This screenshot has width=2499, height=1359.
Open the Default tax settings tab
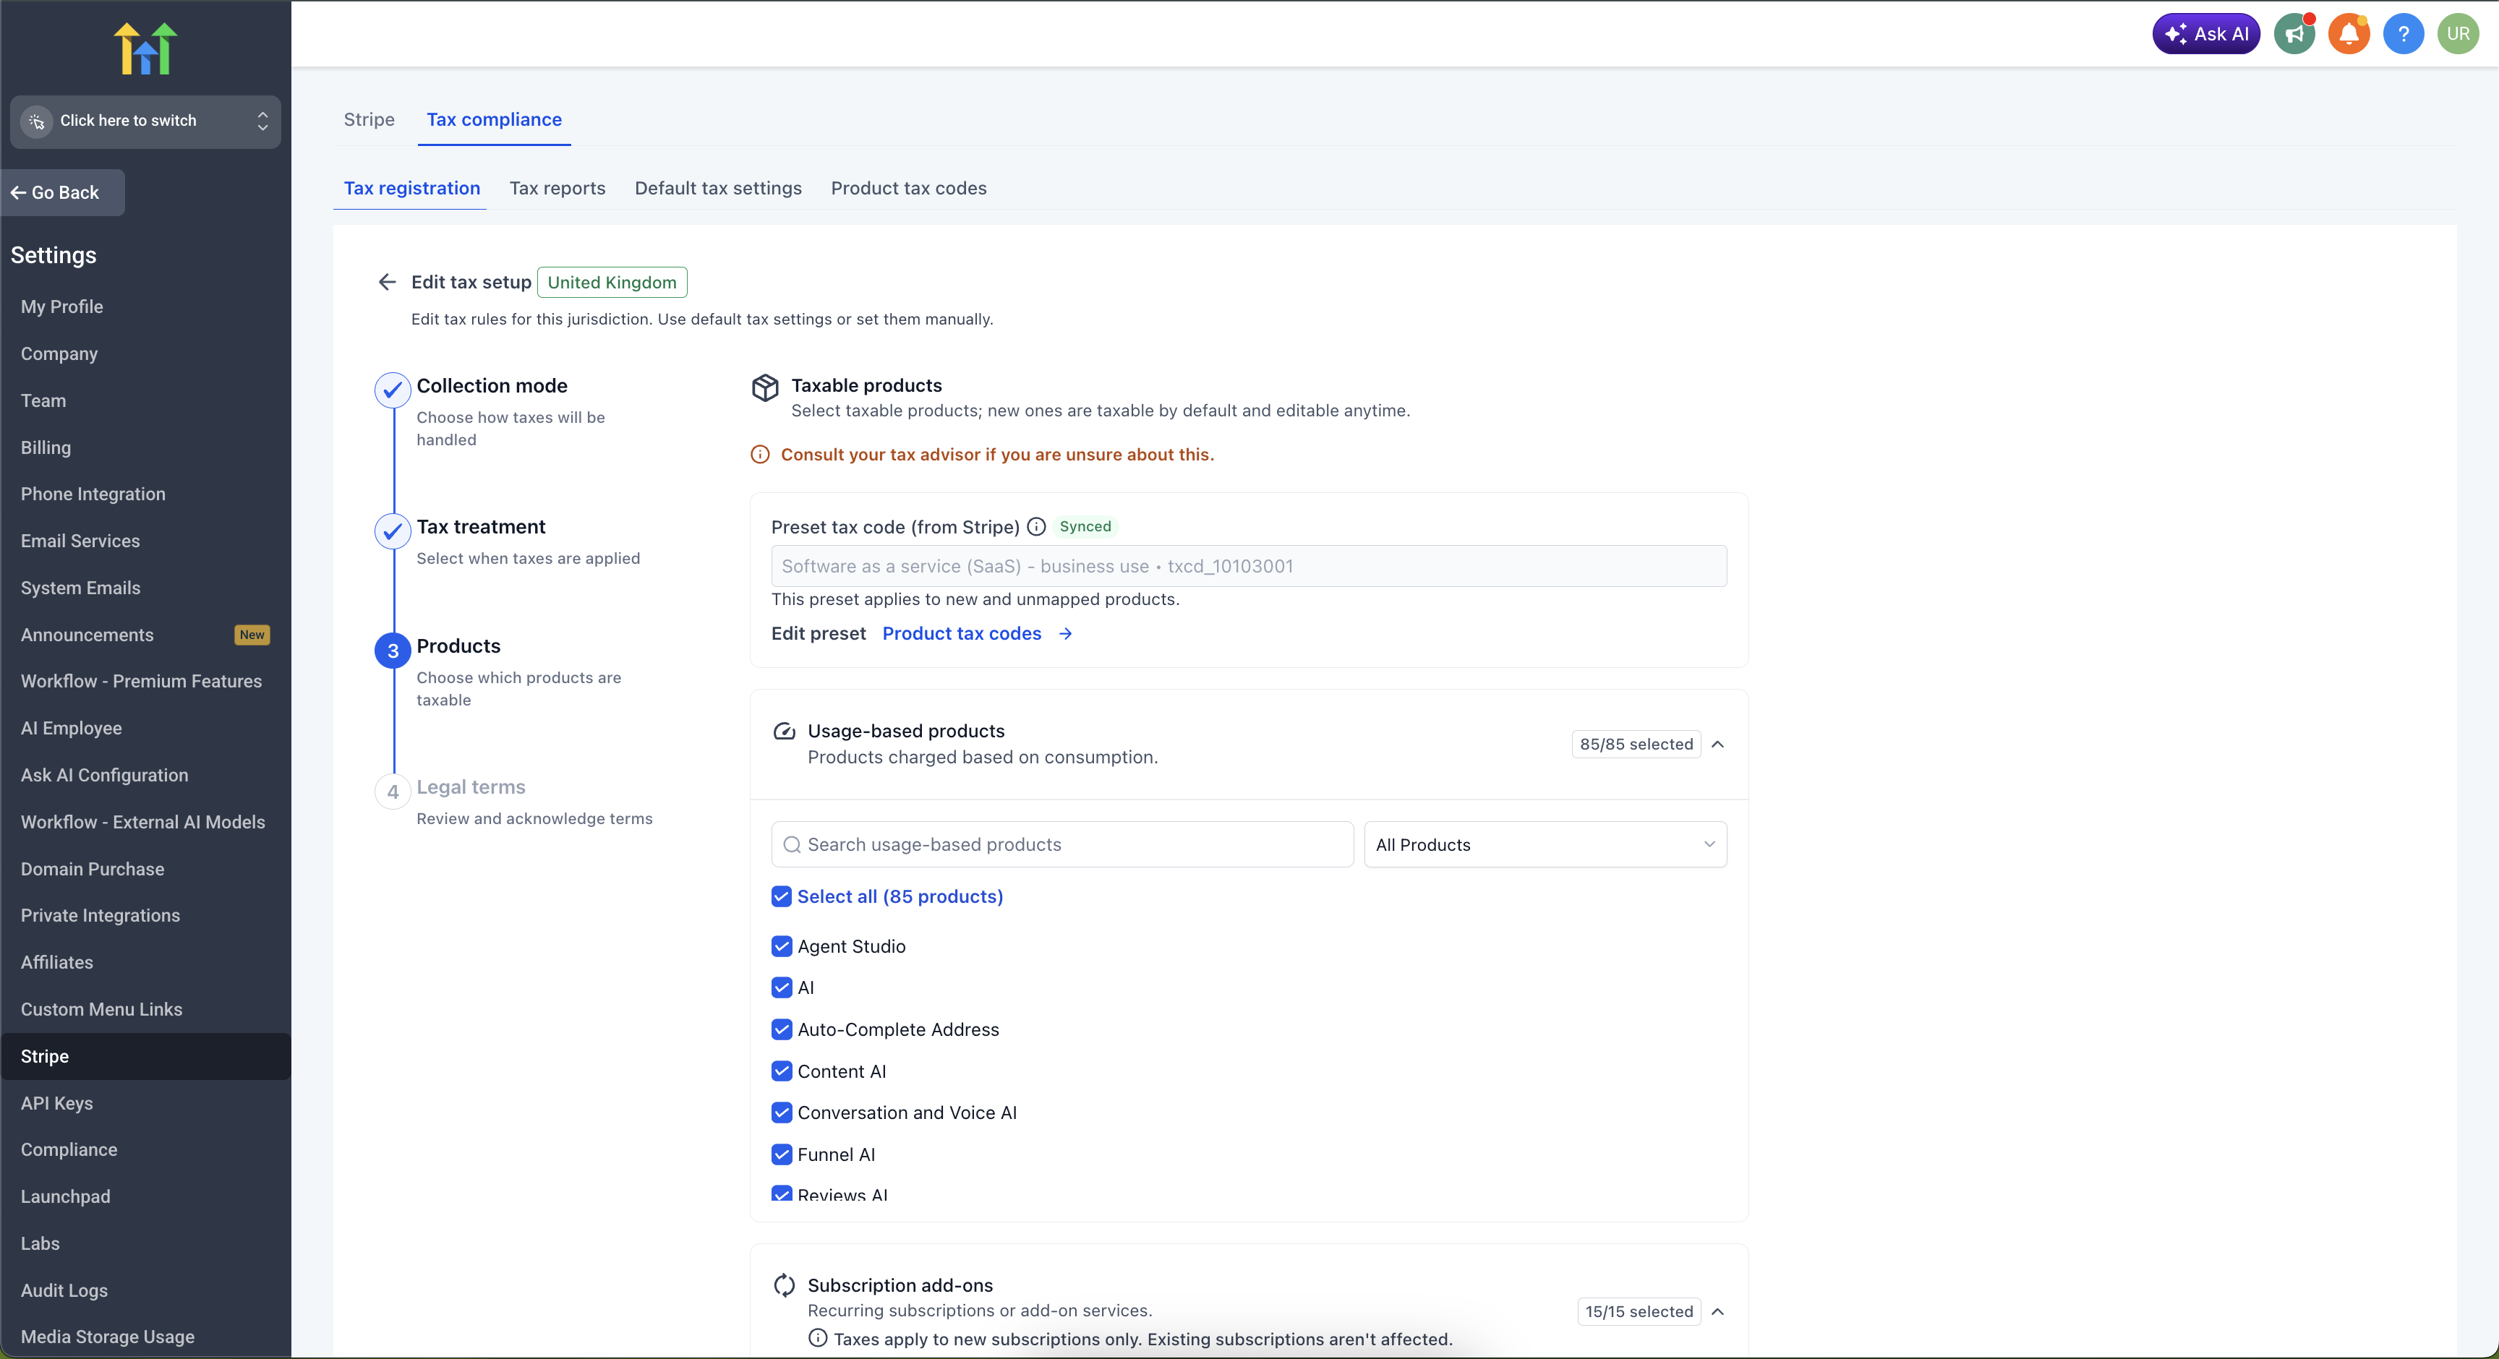(718, 188)
